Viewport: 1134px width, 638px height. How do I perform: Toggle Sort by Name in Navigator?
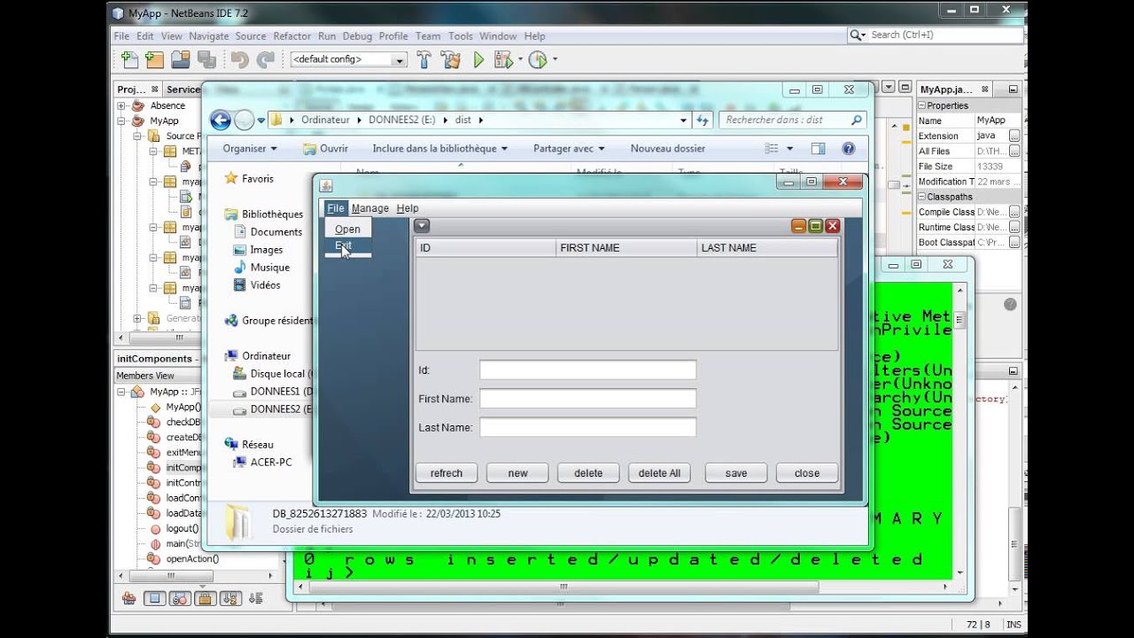pyautogui.click(x=229, y=599)
